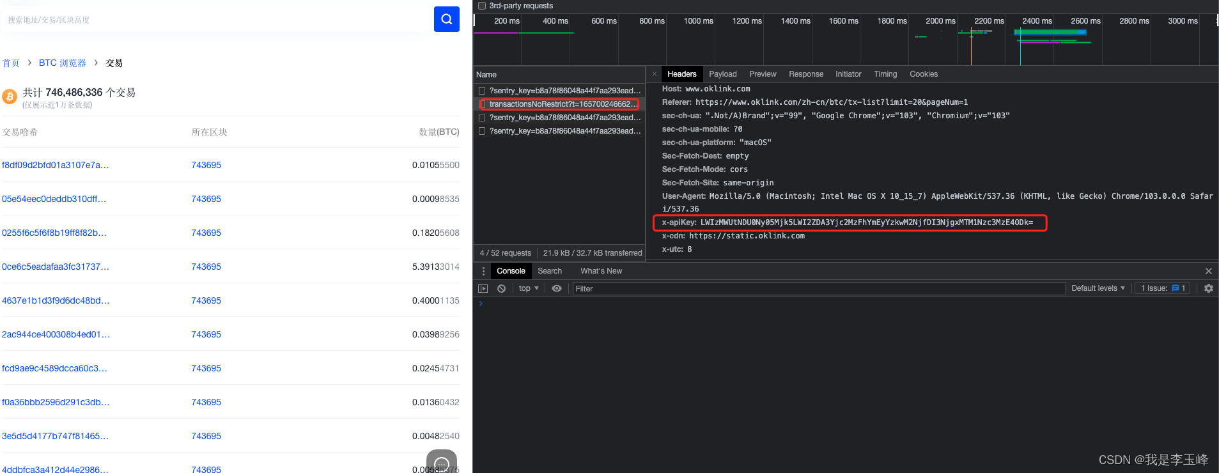The height and width of the screenshot is (473, 1219).
Task: Click the Name column header
Action: pos(559,75)
